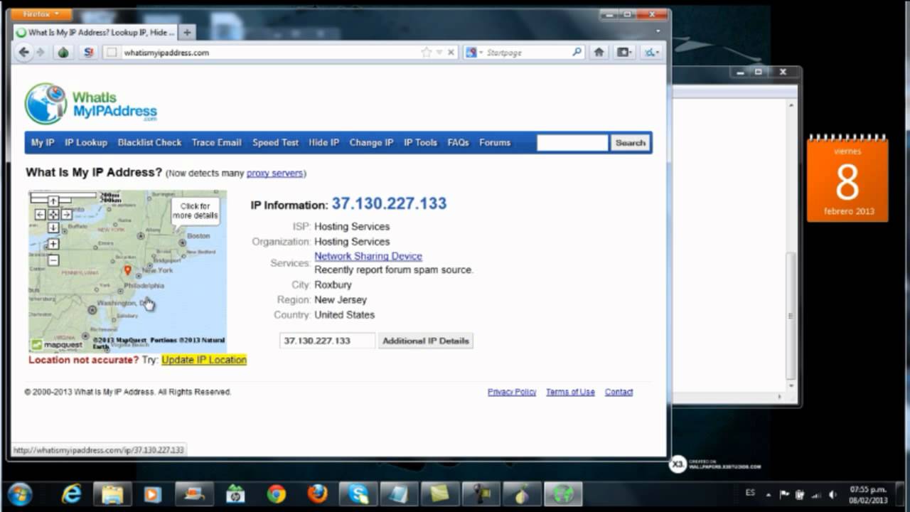Click the search magnifier in the Startpage box
The width and height of the screenshot is (910, 512).
[577, 52]
